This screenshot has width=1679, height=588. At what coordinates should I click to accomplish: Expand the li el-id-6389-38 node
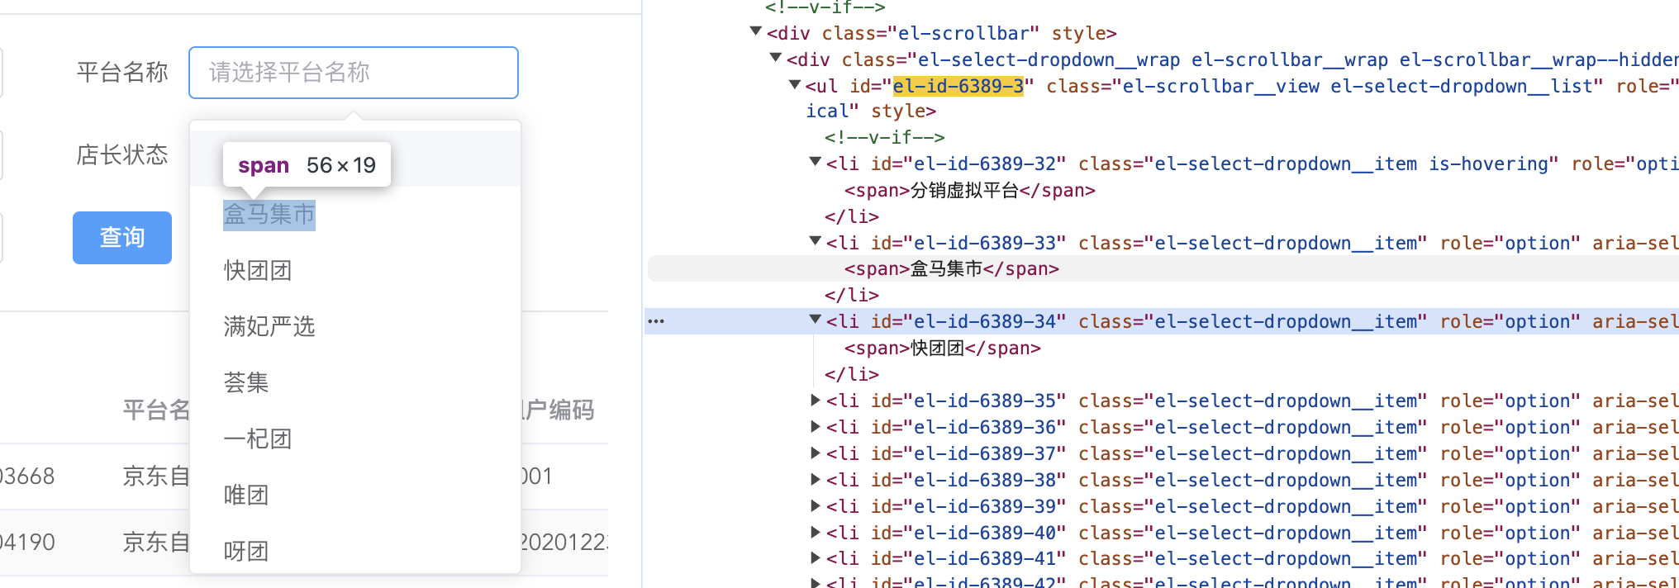815,479
